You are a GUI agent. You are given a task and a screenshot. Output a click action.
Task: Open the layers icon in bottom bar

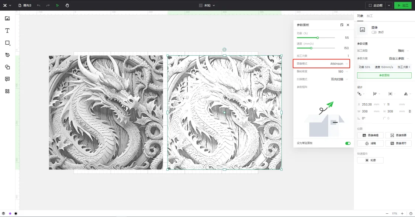click(3, 213)
